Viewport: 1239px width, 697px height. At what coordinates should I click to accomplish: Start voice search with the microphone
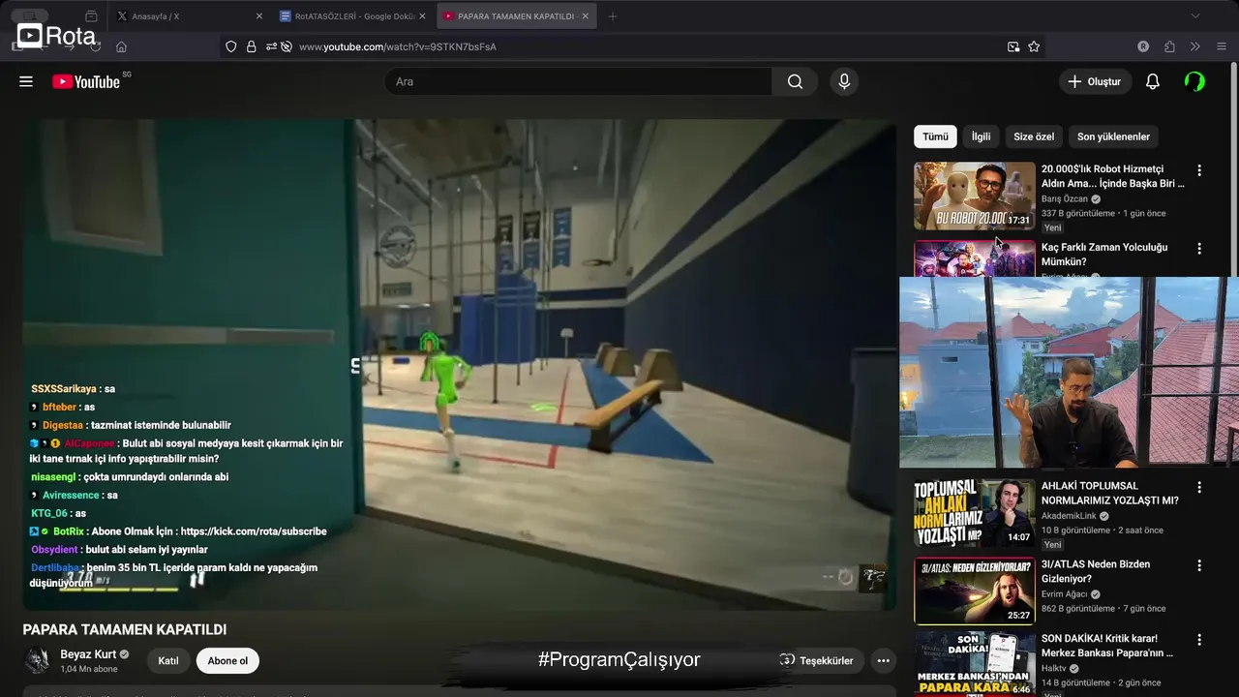point(844,81)
